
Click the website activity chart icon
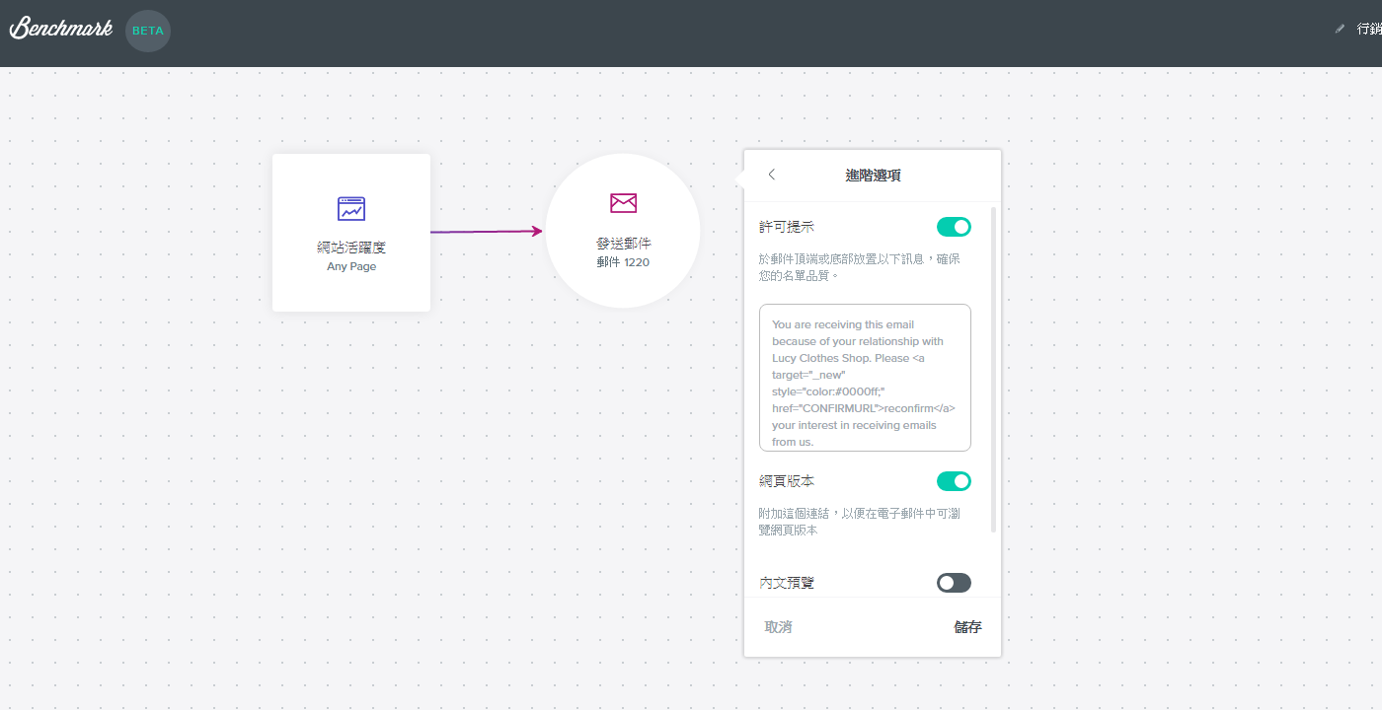pos(351,209)
